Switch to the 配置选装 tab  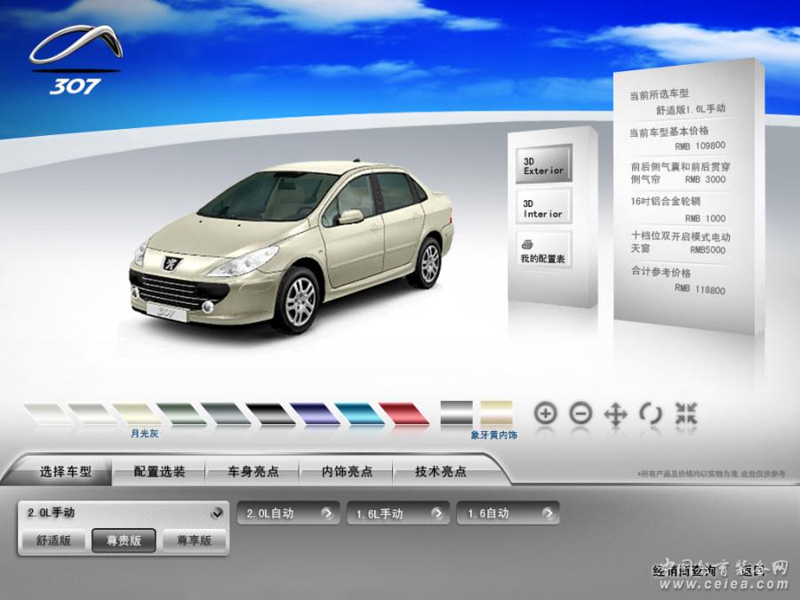160,472
